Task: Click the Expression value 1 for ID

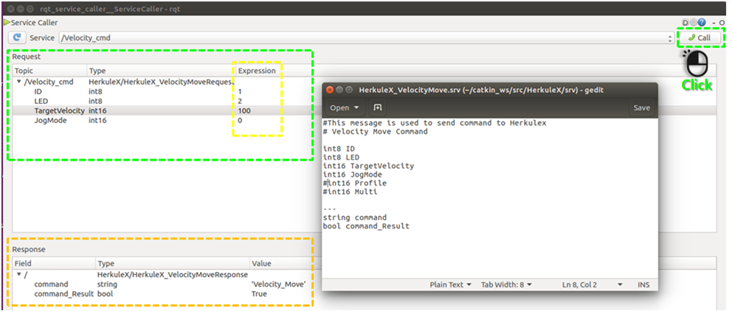Action: [240, 91]
